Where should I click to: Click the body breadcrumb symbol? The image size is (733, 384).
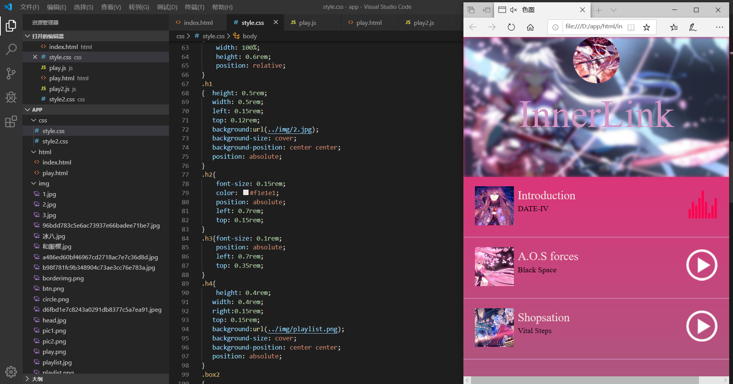[250, 36]
